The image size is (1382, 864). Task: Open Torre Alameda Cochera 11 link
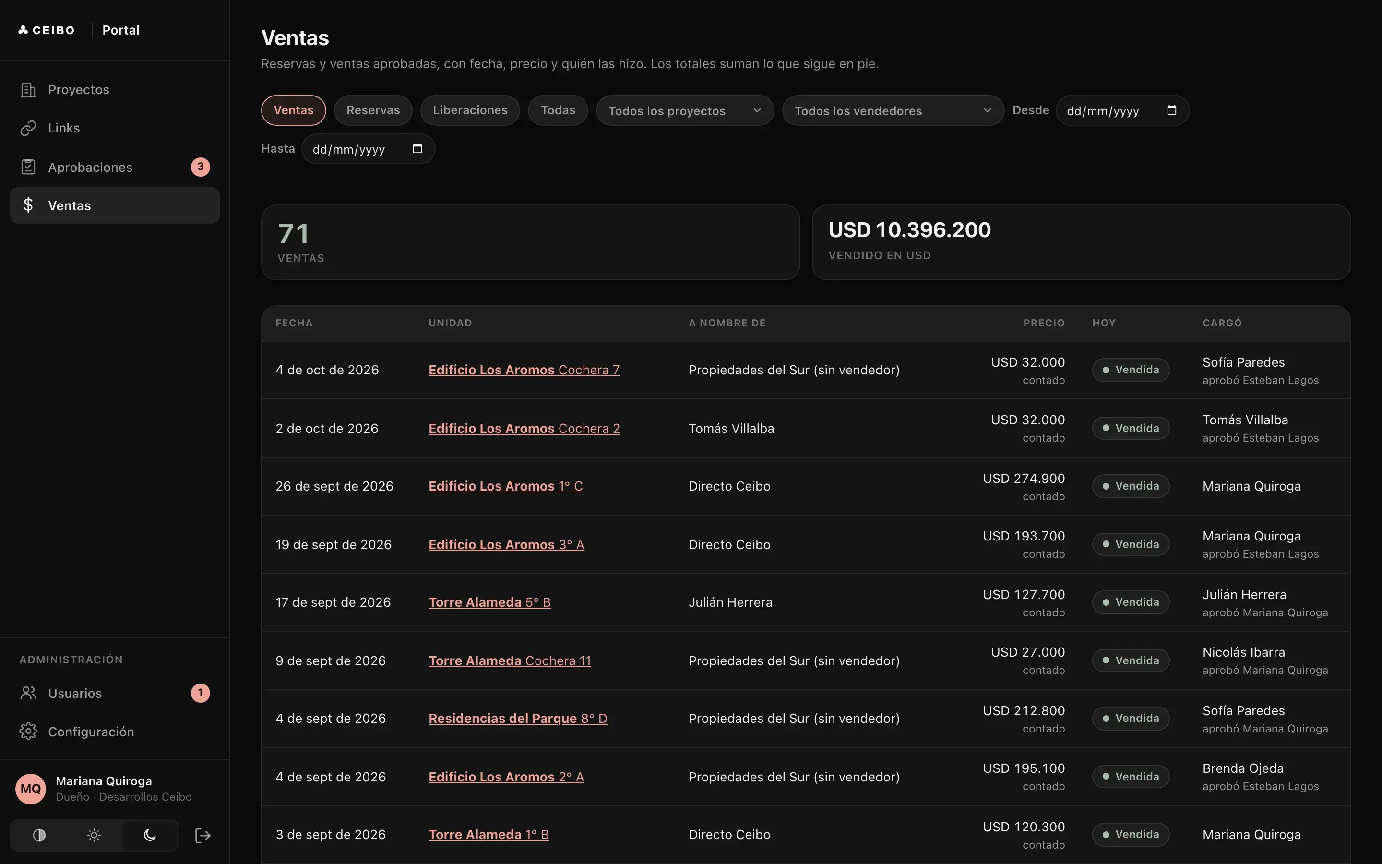click(x=510, y=660)
